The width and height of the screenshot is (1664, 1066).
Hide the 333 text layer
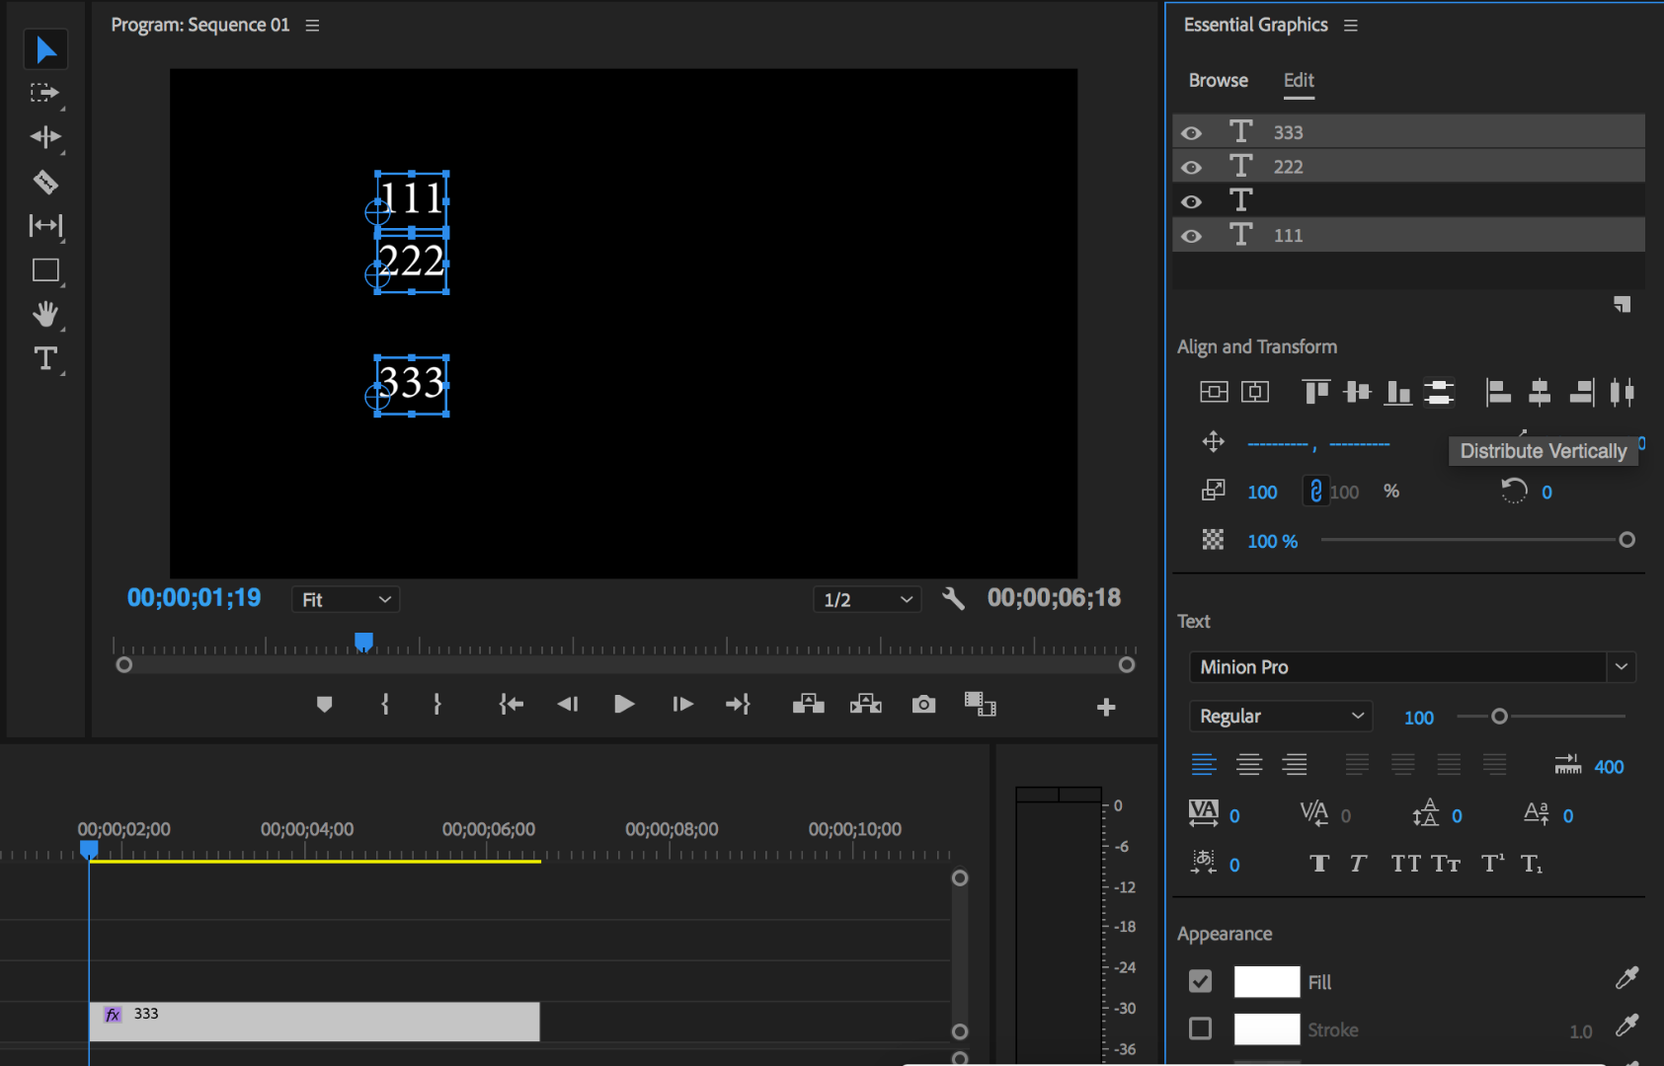(x=1192, y=133)
